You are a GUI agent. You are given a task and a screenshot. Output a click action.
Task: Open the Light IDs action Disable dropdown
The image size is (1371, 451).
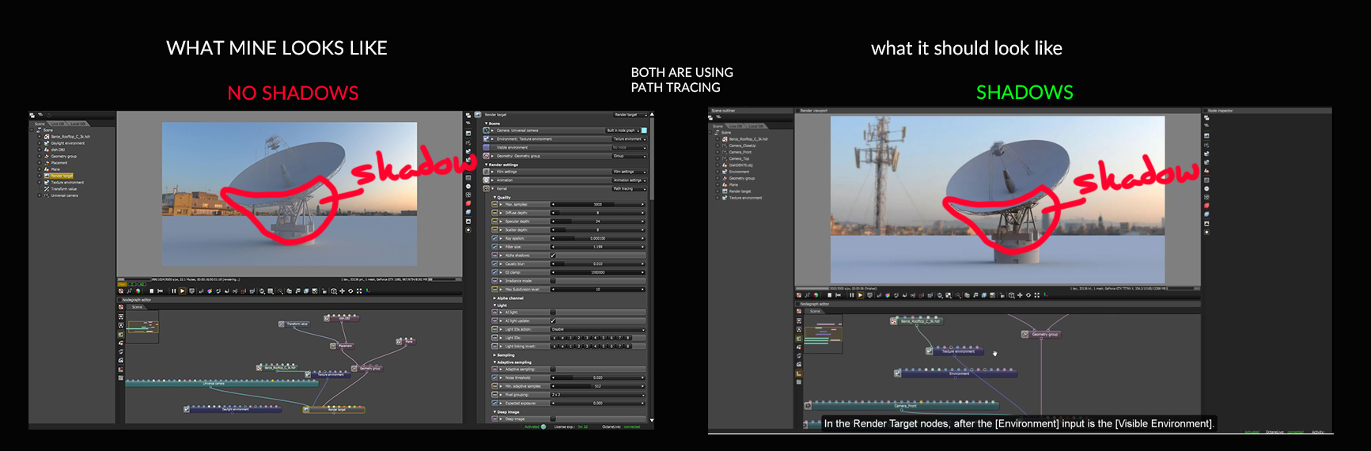coord(597,329)
